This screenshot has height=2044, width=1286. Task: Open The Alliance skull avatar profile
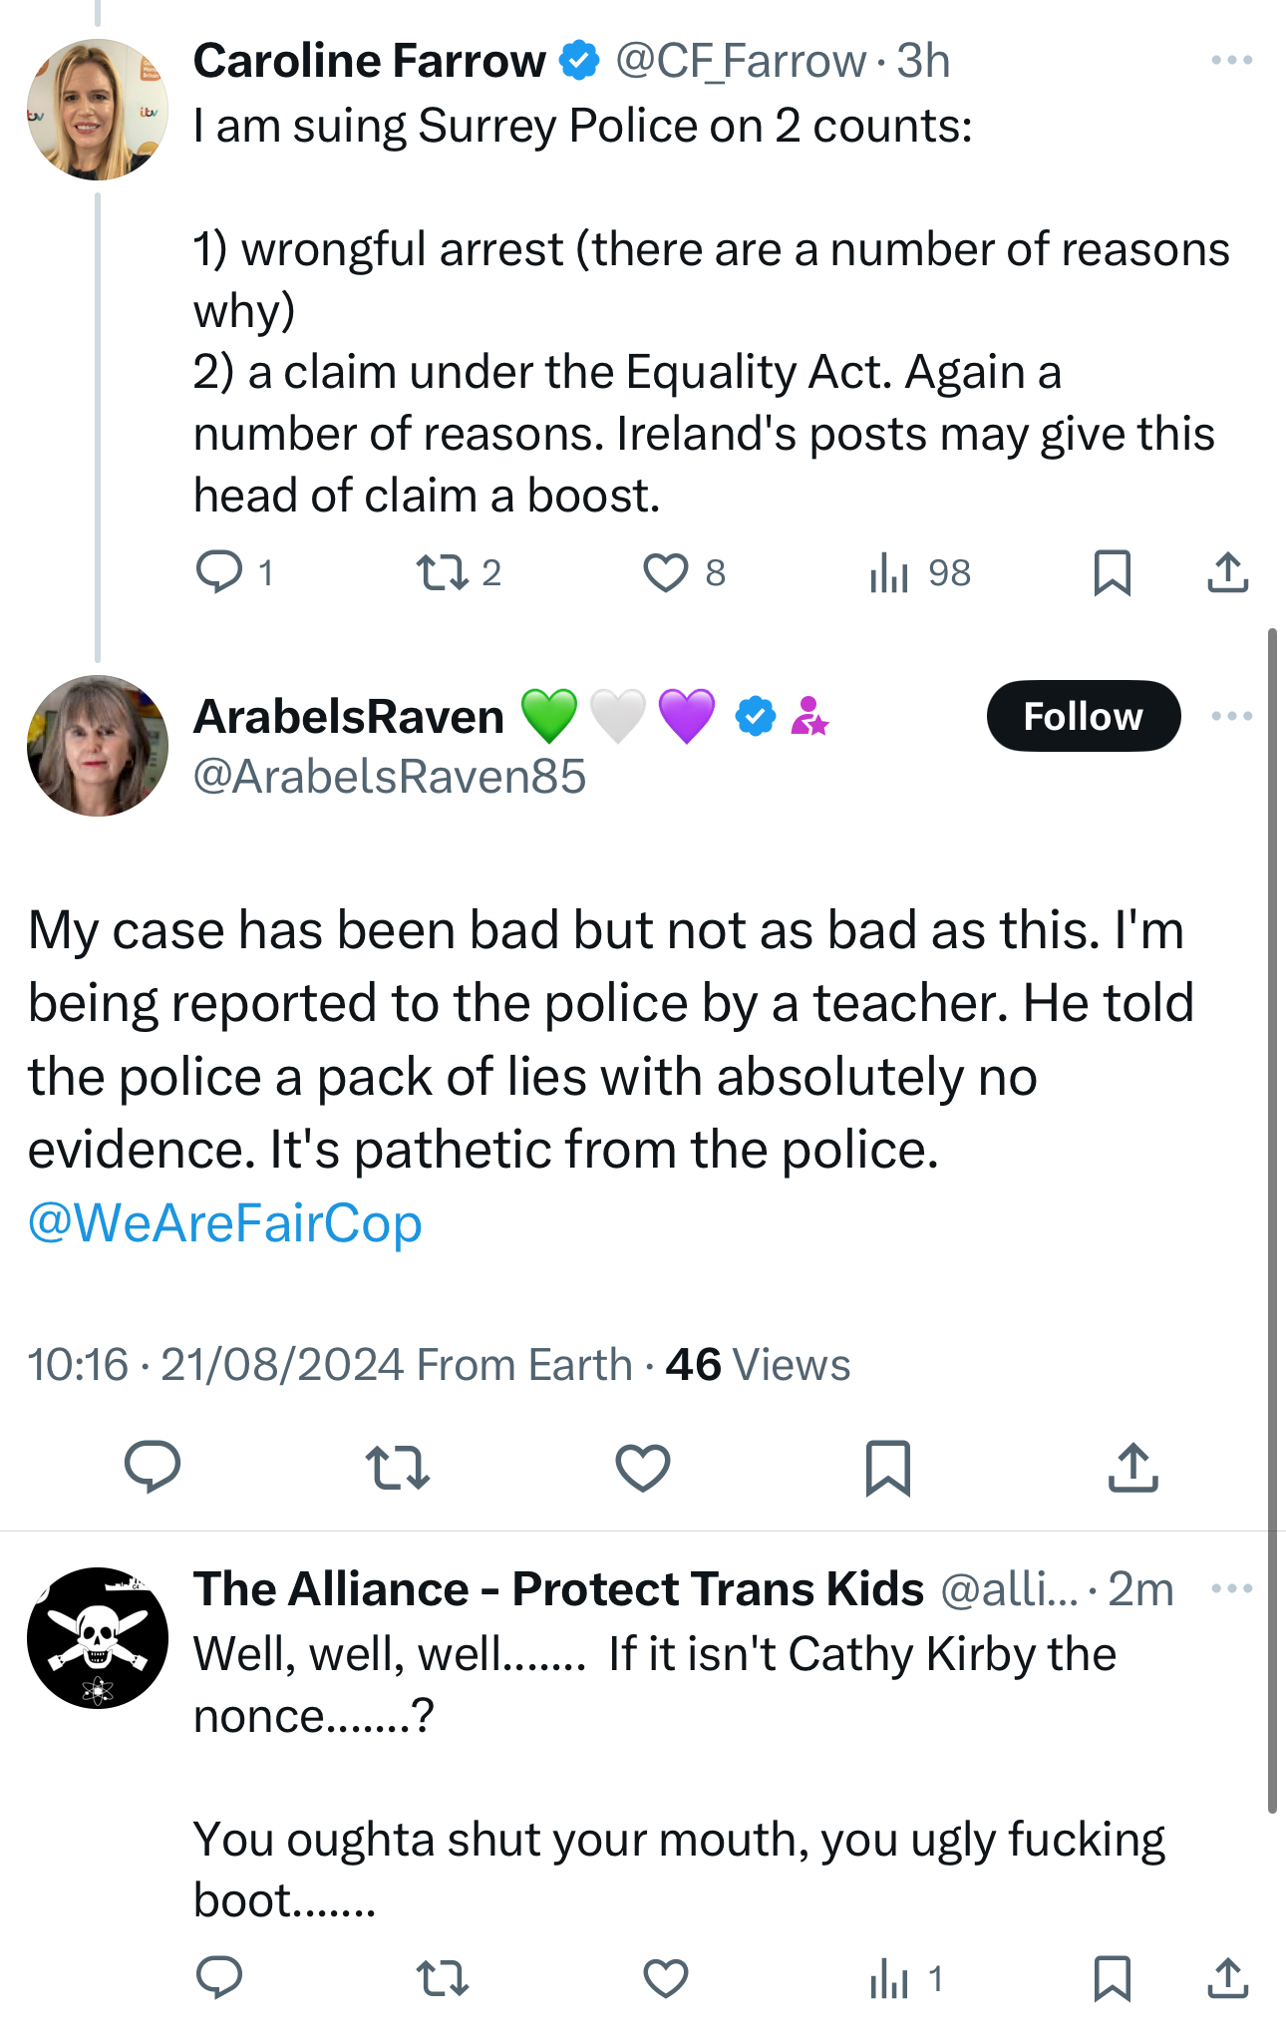[x=98, y=1637]
